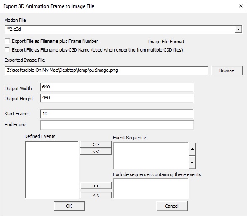
Task: Click the Event Sequence list box
Action: 151,156
